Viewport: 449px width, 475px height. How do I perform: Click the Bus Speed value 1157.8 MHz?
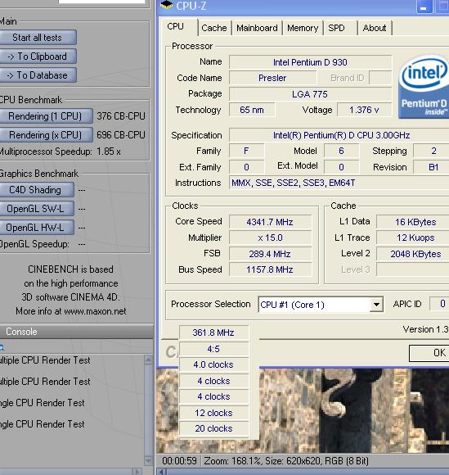click(270, 269)
